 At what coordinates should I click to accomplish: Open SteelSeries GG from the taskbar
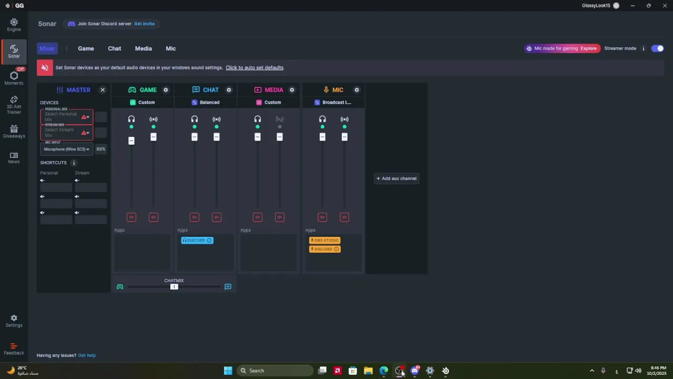click(445, 371)
